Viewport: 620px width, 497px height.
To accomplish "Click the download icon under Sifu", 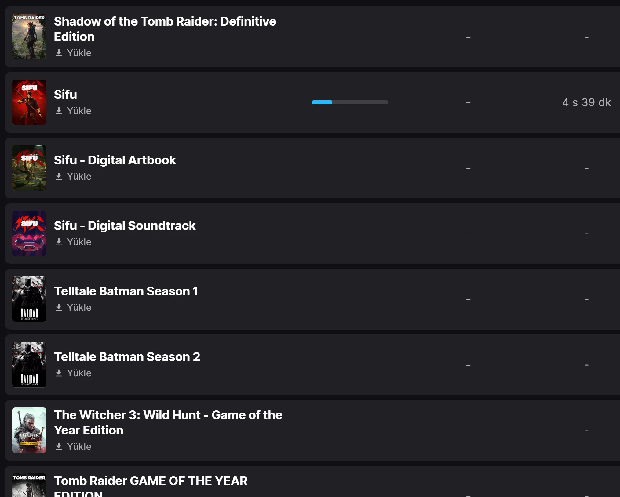I will 59,111.
